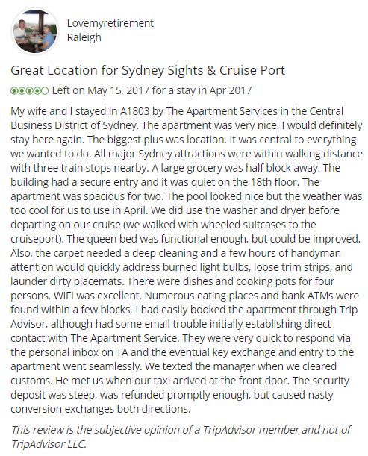Click the 'stay in Apr 2017' text

tap(214, 90)
